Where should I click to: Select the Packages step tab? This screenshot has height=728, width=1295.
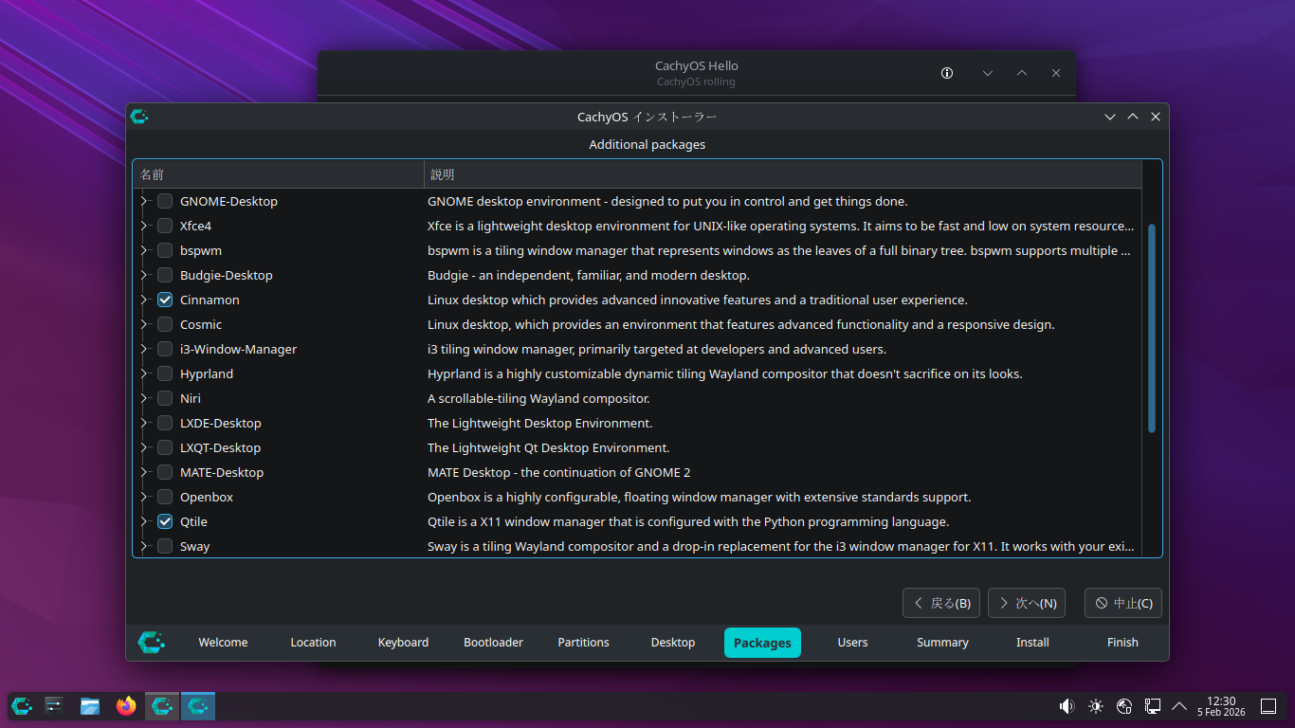tap(762, 642)
